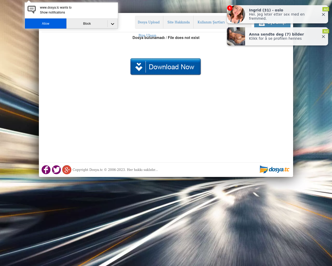This screenshot has width=332, height=266.
Task: Click the Twitter bird icon in footer
Action: 56,170
